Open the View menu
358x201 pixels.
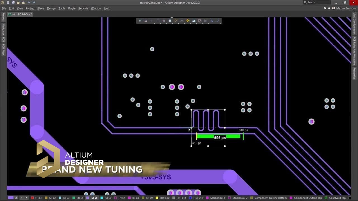pyautogui.click(x=20, y=8)
